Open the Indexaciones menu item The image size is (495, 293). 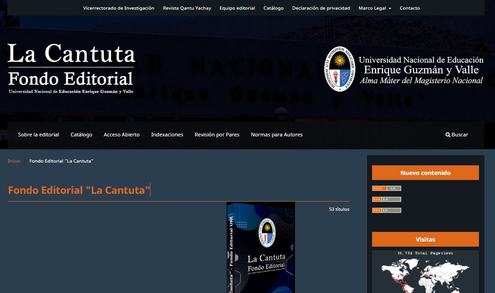[x=167, y=135]
